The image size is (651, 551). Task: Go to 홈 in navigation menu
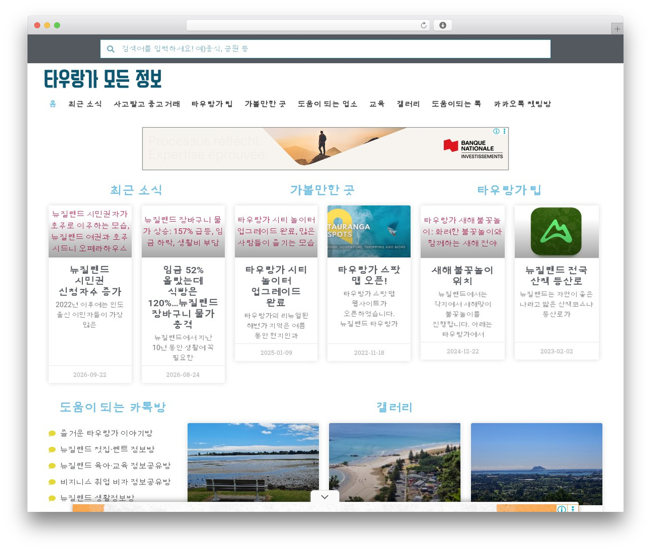click(53, 104)
